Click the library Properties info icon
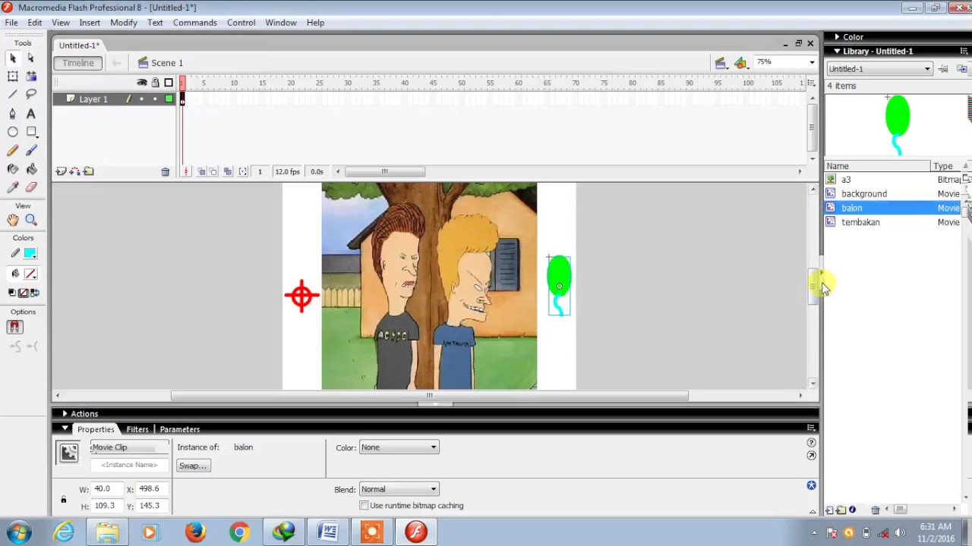972x546 pixels. point(852,510)
